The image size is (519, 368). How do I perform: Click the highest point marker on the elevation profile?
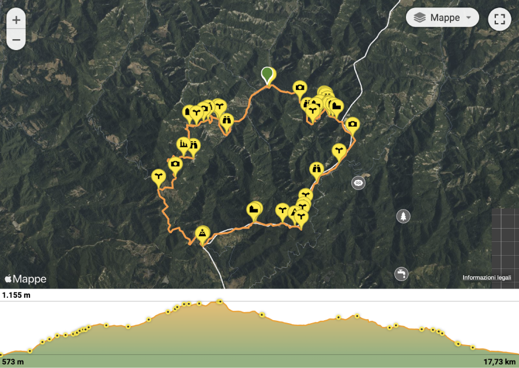click(x=220, y=301)
